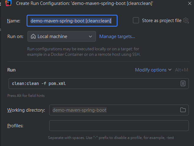194x146 pixels.
Task: Click the home icon for Local machine
Action: pyautogui.click(x=33, y=36)
